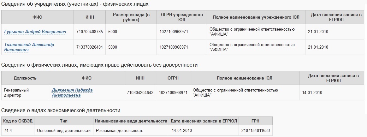Screen dimensions: 367x137
Task: Click the Наименование вида деятельности header
Action: [131, 121]
